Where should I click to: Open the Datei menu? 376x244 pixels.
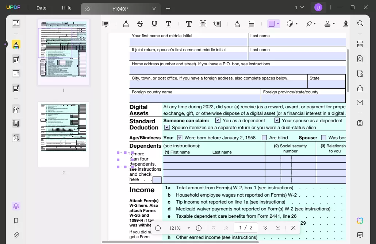pos(42,8)
